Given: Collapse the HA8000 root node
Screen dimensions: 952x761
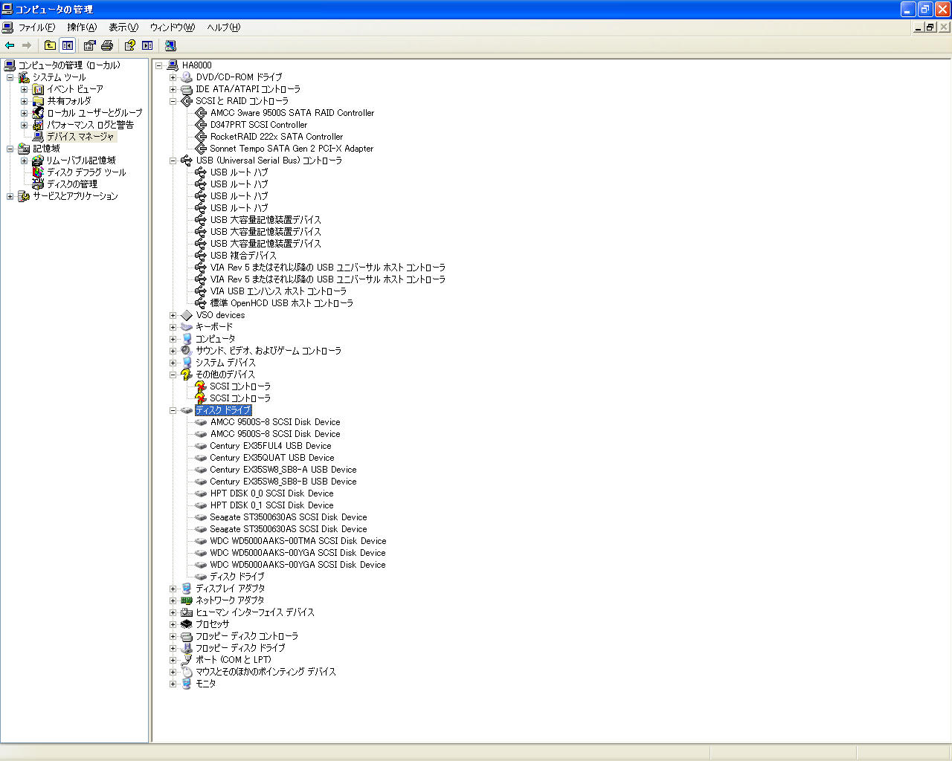Looking at the screenshot, I should [158, 65].
